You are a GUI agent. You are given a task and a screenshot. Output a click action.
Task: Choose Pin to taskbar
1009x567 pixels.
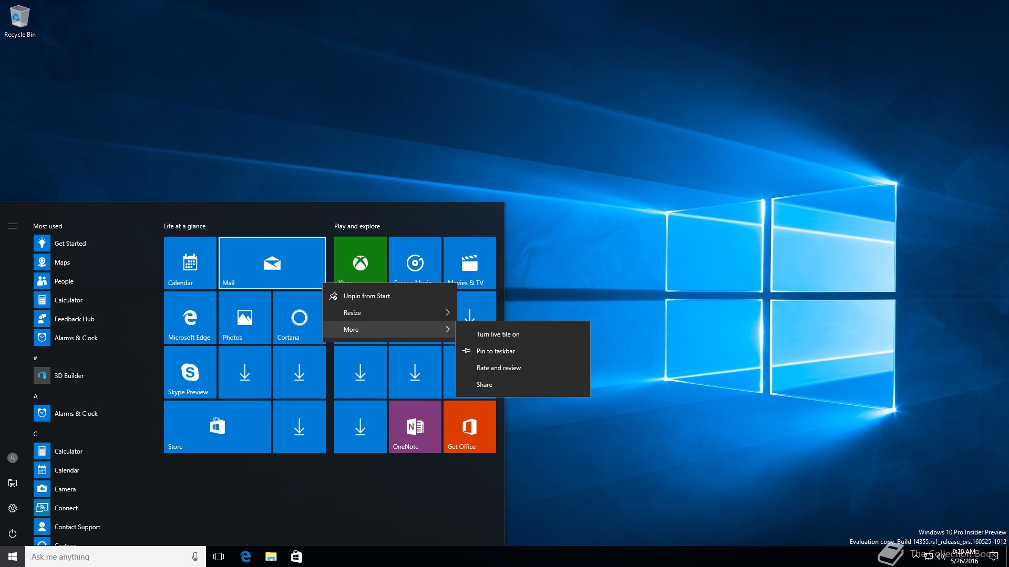495,351
